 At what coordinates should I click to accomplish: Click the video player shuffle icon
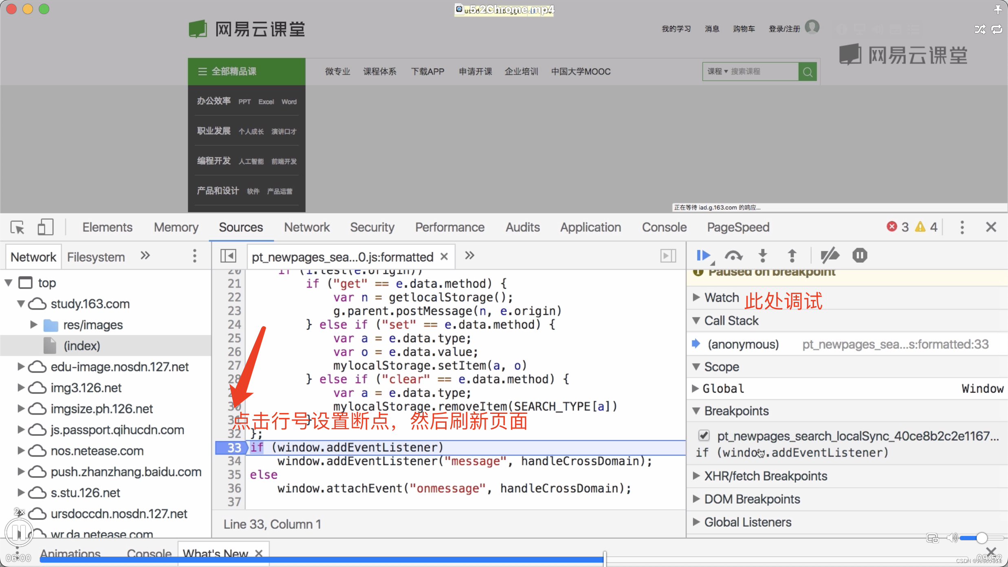pyautogui.click(x=980, y=29)
